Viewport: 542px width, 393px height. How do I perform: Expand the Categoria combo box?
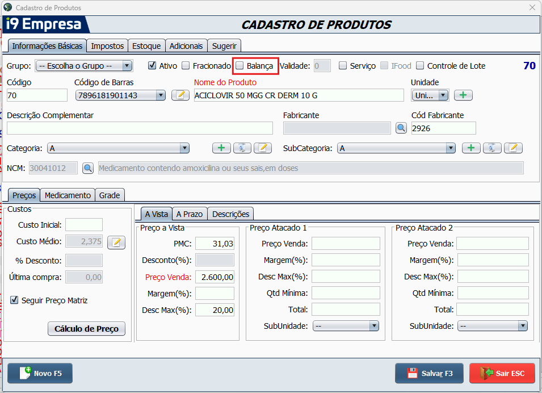pos(184,148)
